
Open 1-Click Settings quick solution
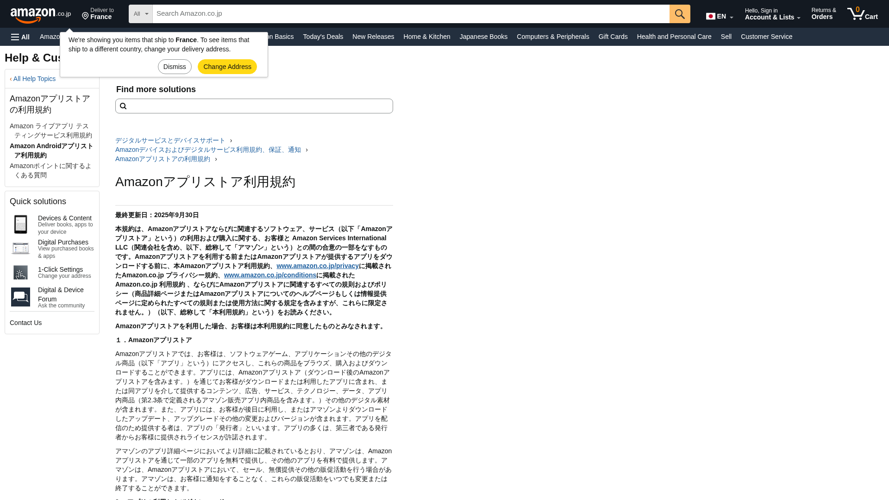60,269
